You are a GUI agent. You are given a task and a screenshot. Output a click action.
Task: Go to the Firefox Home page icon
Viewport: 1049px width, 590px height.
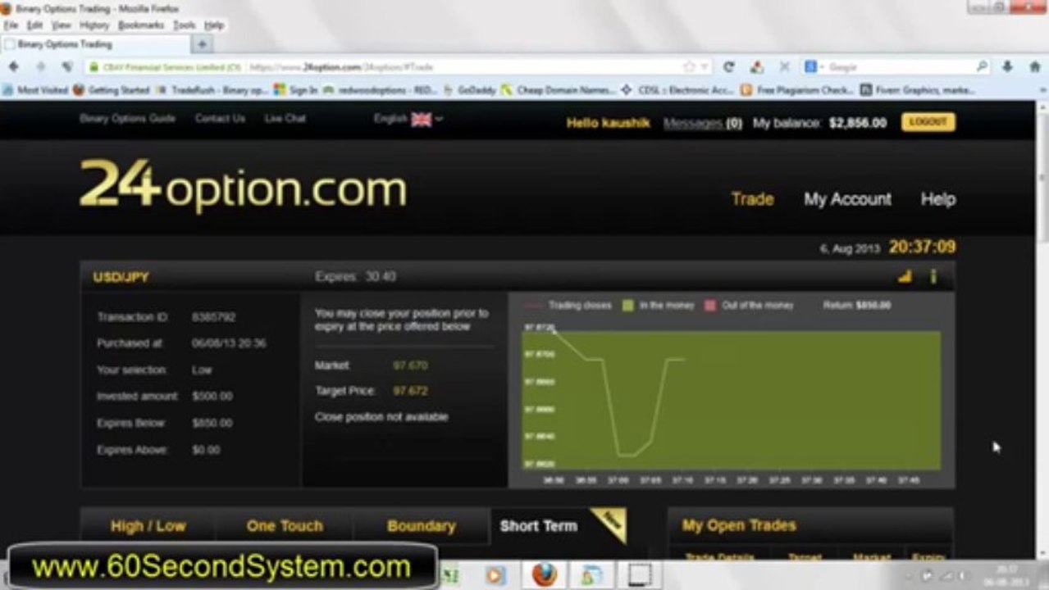(x=1034, y=67)
